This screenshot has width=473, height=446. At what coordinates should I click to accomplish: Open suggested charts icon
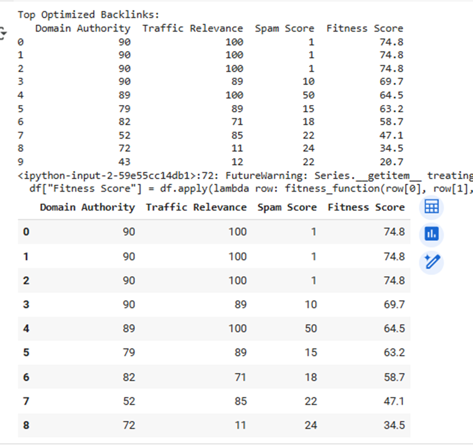click(431, 234)
